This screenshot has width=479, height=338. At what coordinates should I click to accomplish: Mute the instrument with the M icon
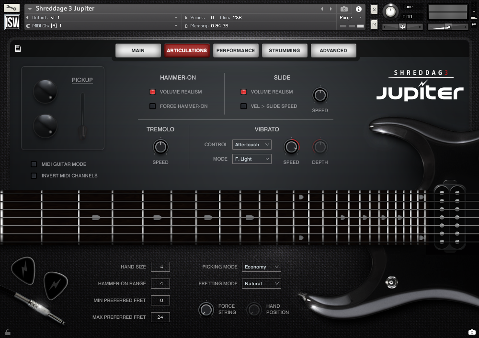[x=374, y=24]
